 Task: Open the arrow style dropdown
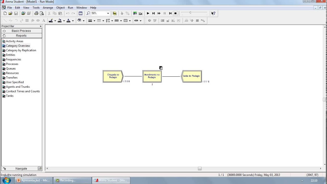(x=112, y=21)
